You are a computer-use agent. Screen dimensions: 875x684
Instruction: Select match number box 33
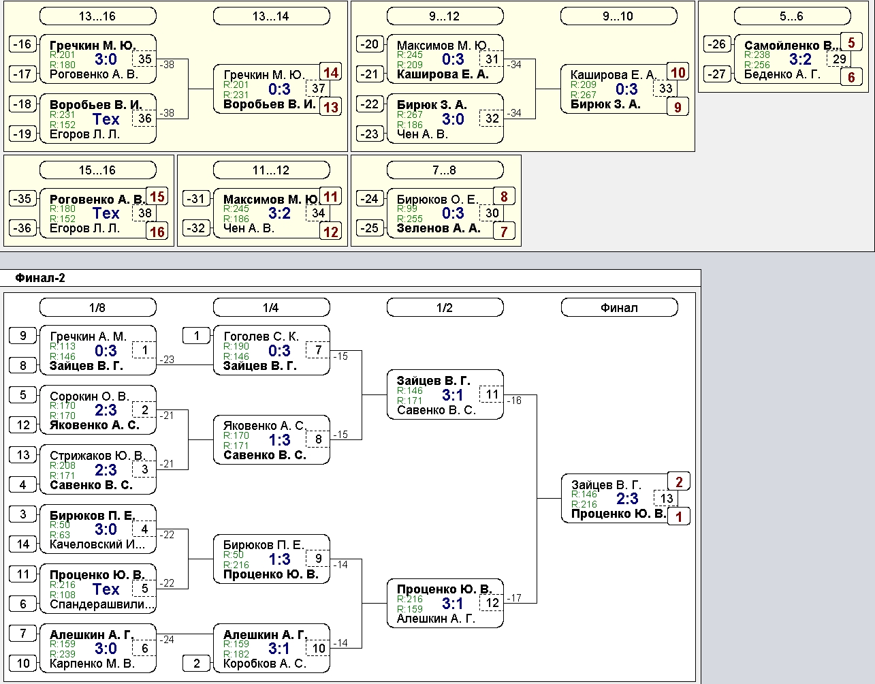[x=666, y=89]
